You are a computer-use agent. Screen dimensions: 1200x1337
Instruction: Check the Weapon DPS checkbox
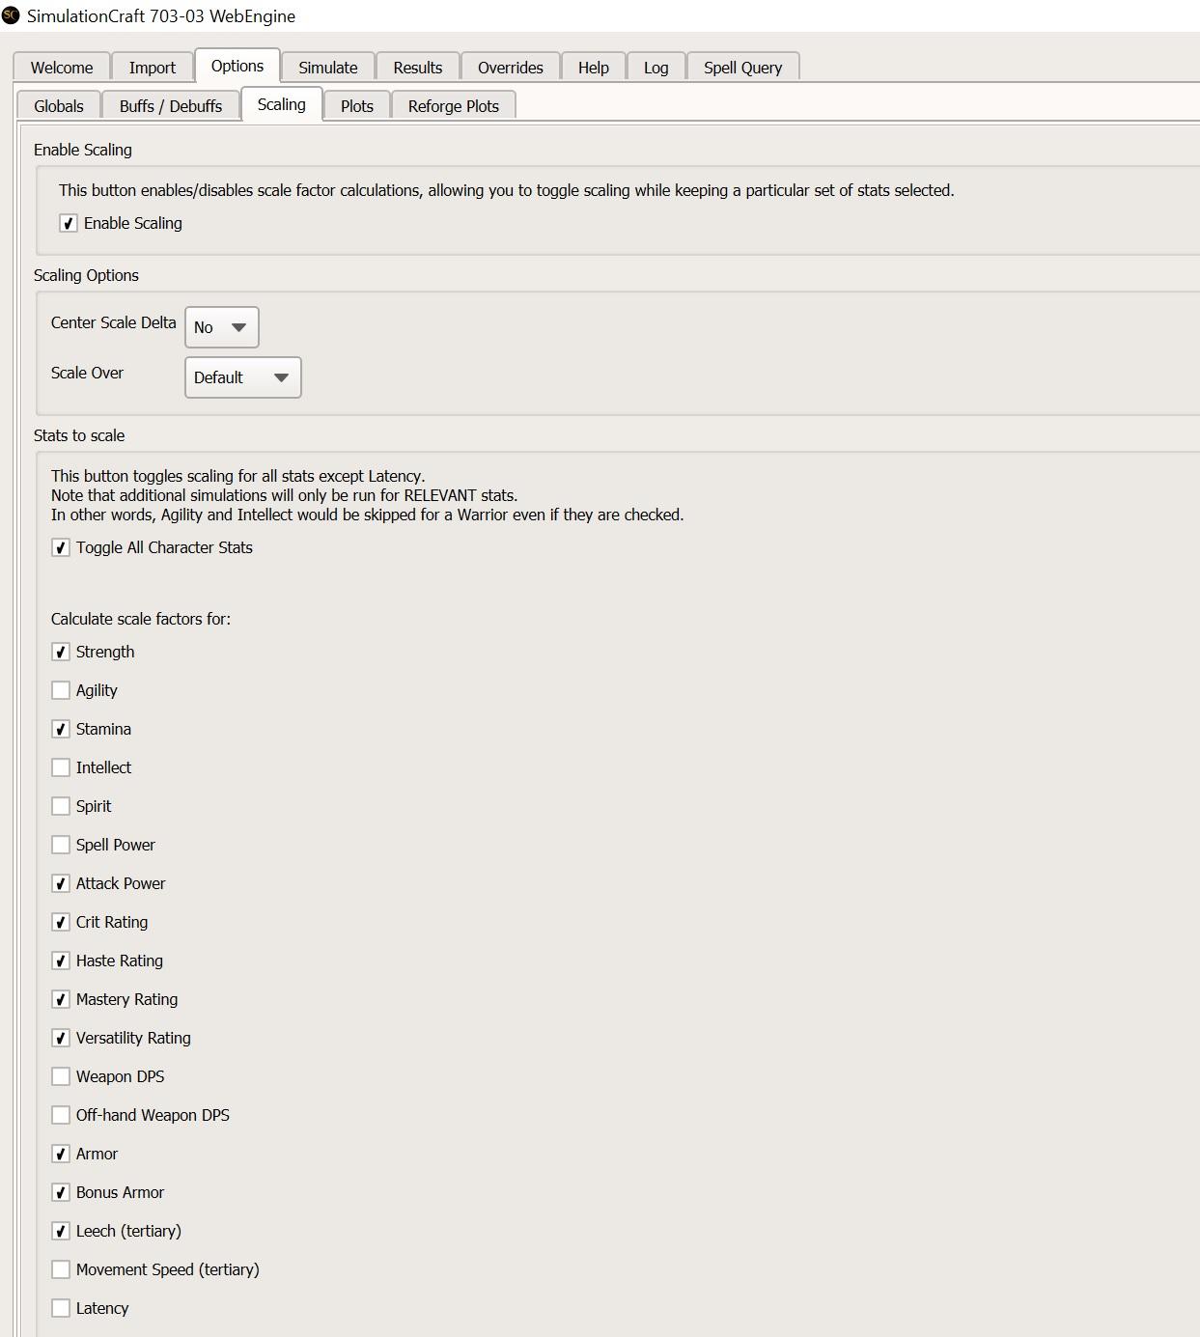(61, 1077)
